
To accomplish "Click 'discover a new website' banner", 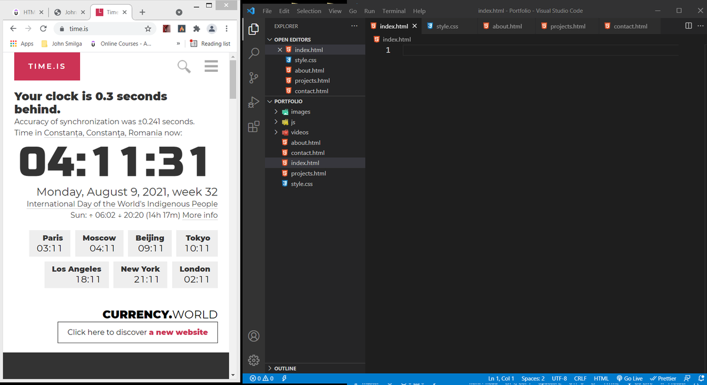I will pos(137,332).
